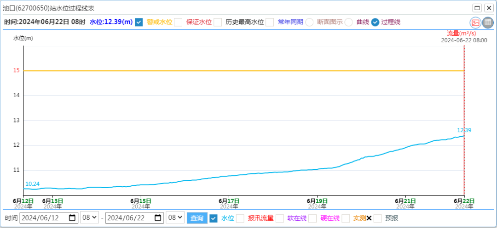Tick the 历史最高水位 checkbox

[218, 22]
